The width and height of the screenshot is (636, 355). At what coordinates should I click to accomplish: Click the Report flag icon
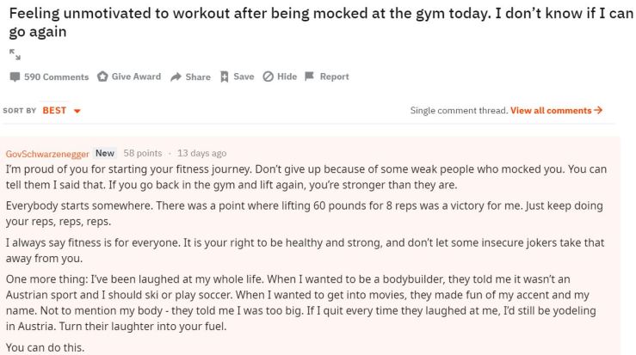point(310,77)
